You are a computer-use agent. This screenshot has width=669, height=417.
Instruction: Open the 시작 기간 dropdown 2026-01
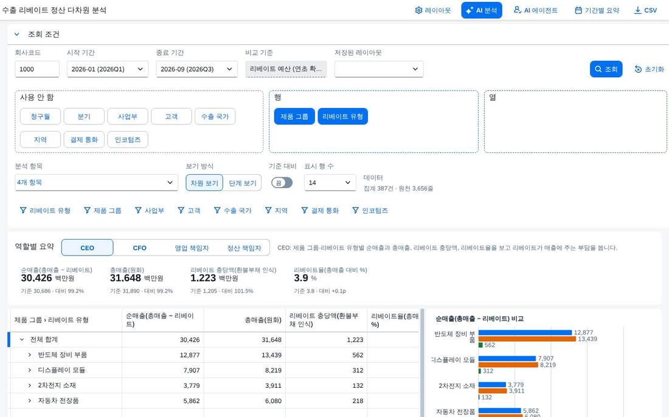tap(108, 69)
